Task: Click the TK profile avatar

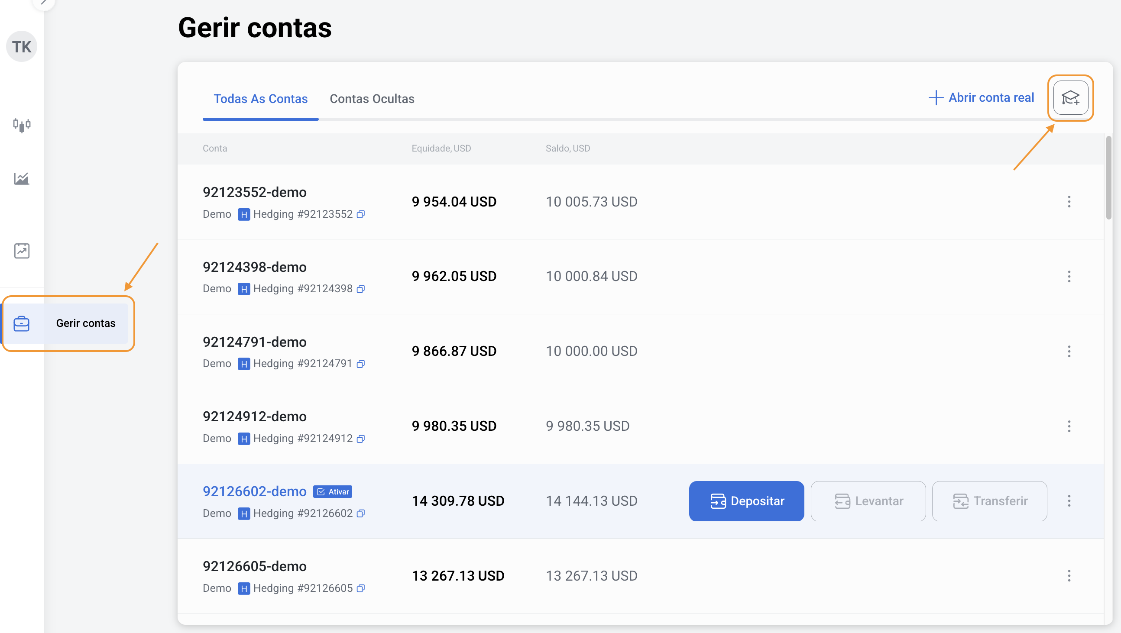Action: [x=22, y=47]
